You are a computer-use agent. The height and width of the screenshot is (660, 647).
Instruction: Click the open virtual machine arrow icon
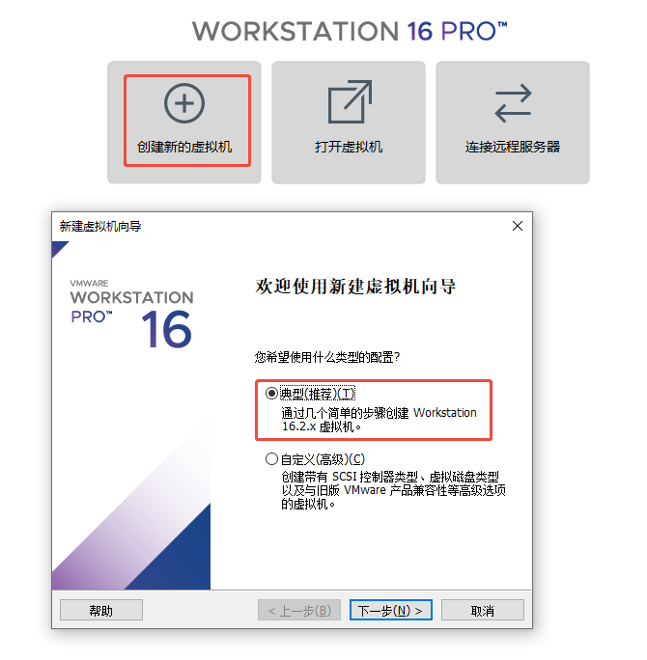point(350,101)
